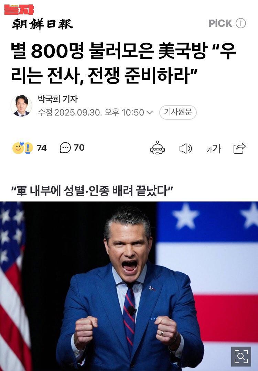The image size is (258, 371).
Task: Play article audio with speaker icon
Action: 185,149
